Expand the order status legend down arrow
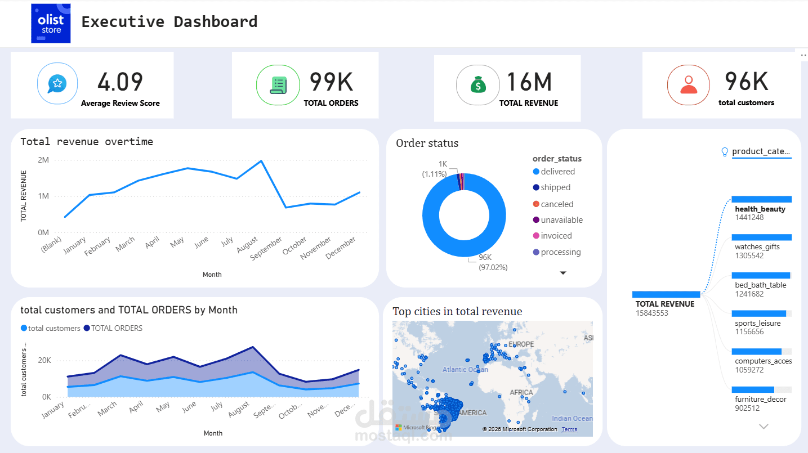The image size is (808, 453). click(563, 273)
